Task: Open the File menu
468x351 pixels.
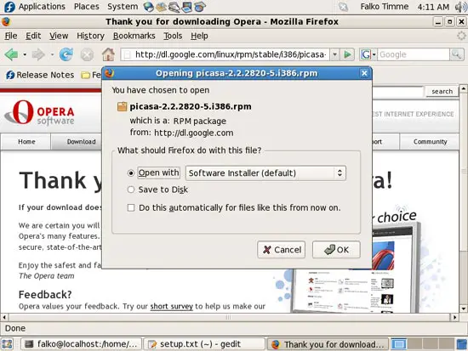Action: 11,36
